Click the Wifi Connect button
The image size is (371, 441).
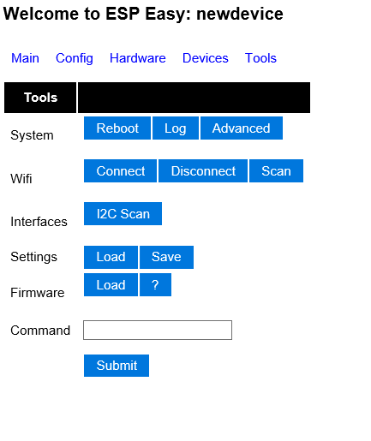[x=120, y=171]
